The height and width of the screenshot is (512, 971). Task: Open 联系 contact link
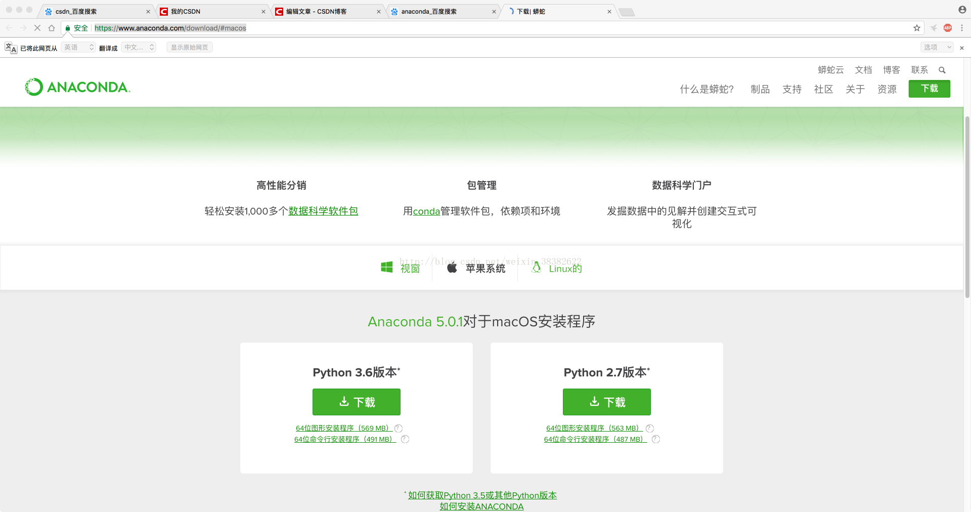coord(919,70)
